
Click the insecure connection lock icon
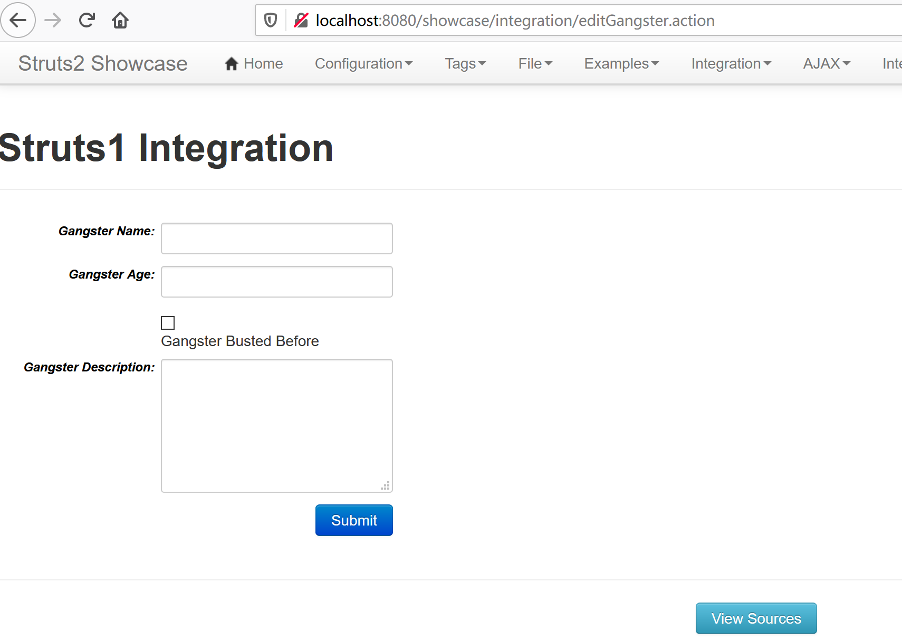301,21
